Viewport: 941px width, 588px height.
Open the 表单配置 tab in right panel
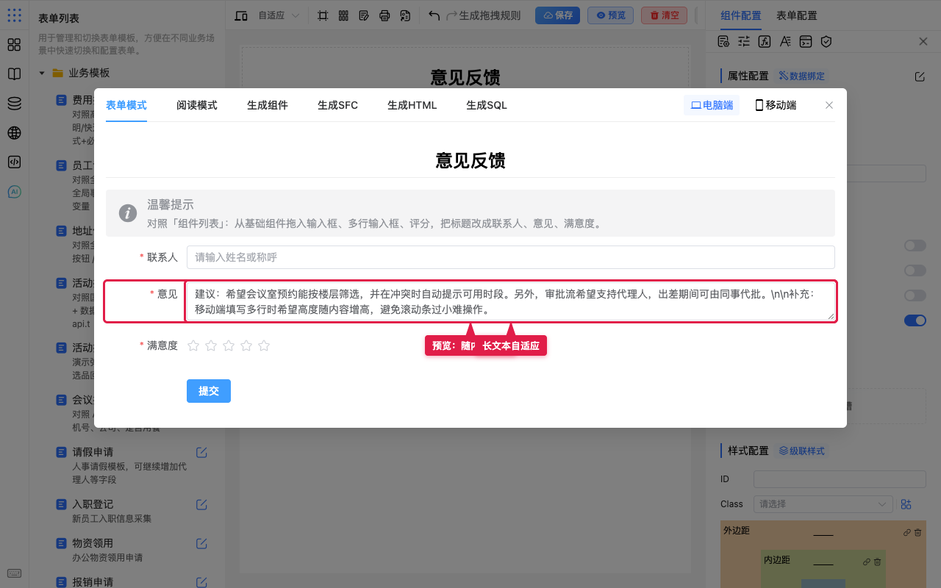pos(797,15)
